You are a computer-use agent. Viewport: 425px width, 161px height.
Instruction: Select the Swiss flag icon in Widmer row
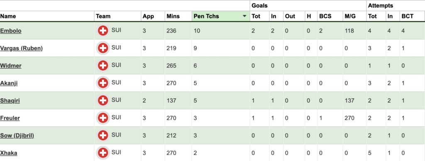point(103,66)
